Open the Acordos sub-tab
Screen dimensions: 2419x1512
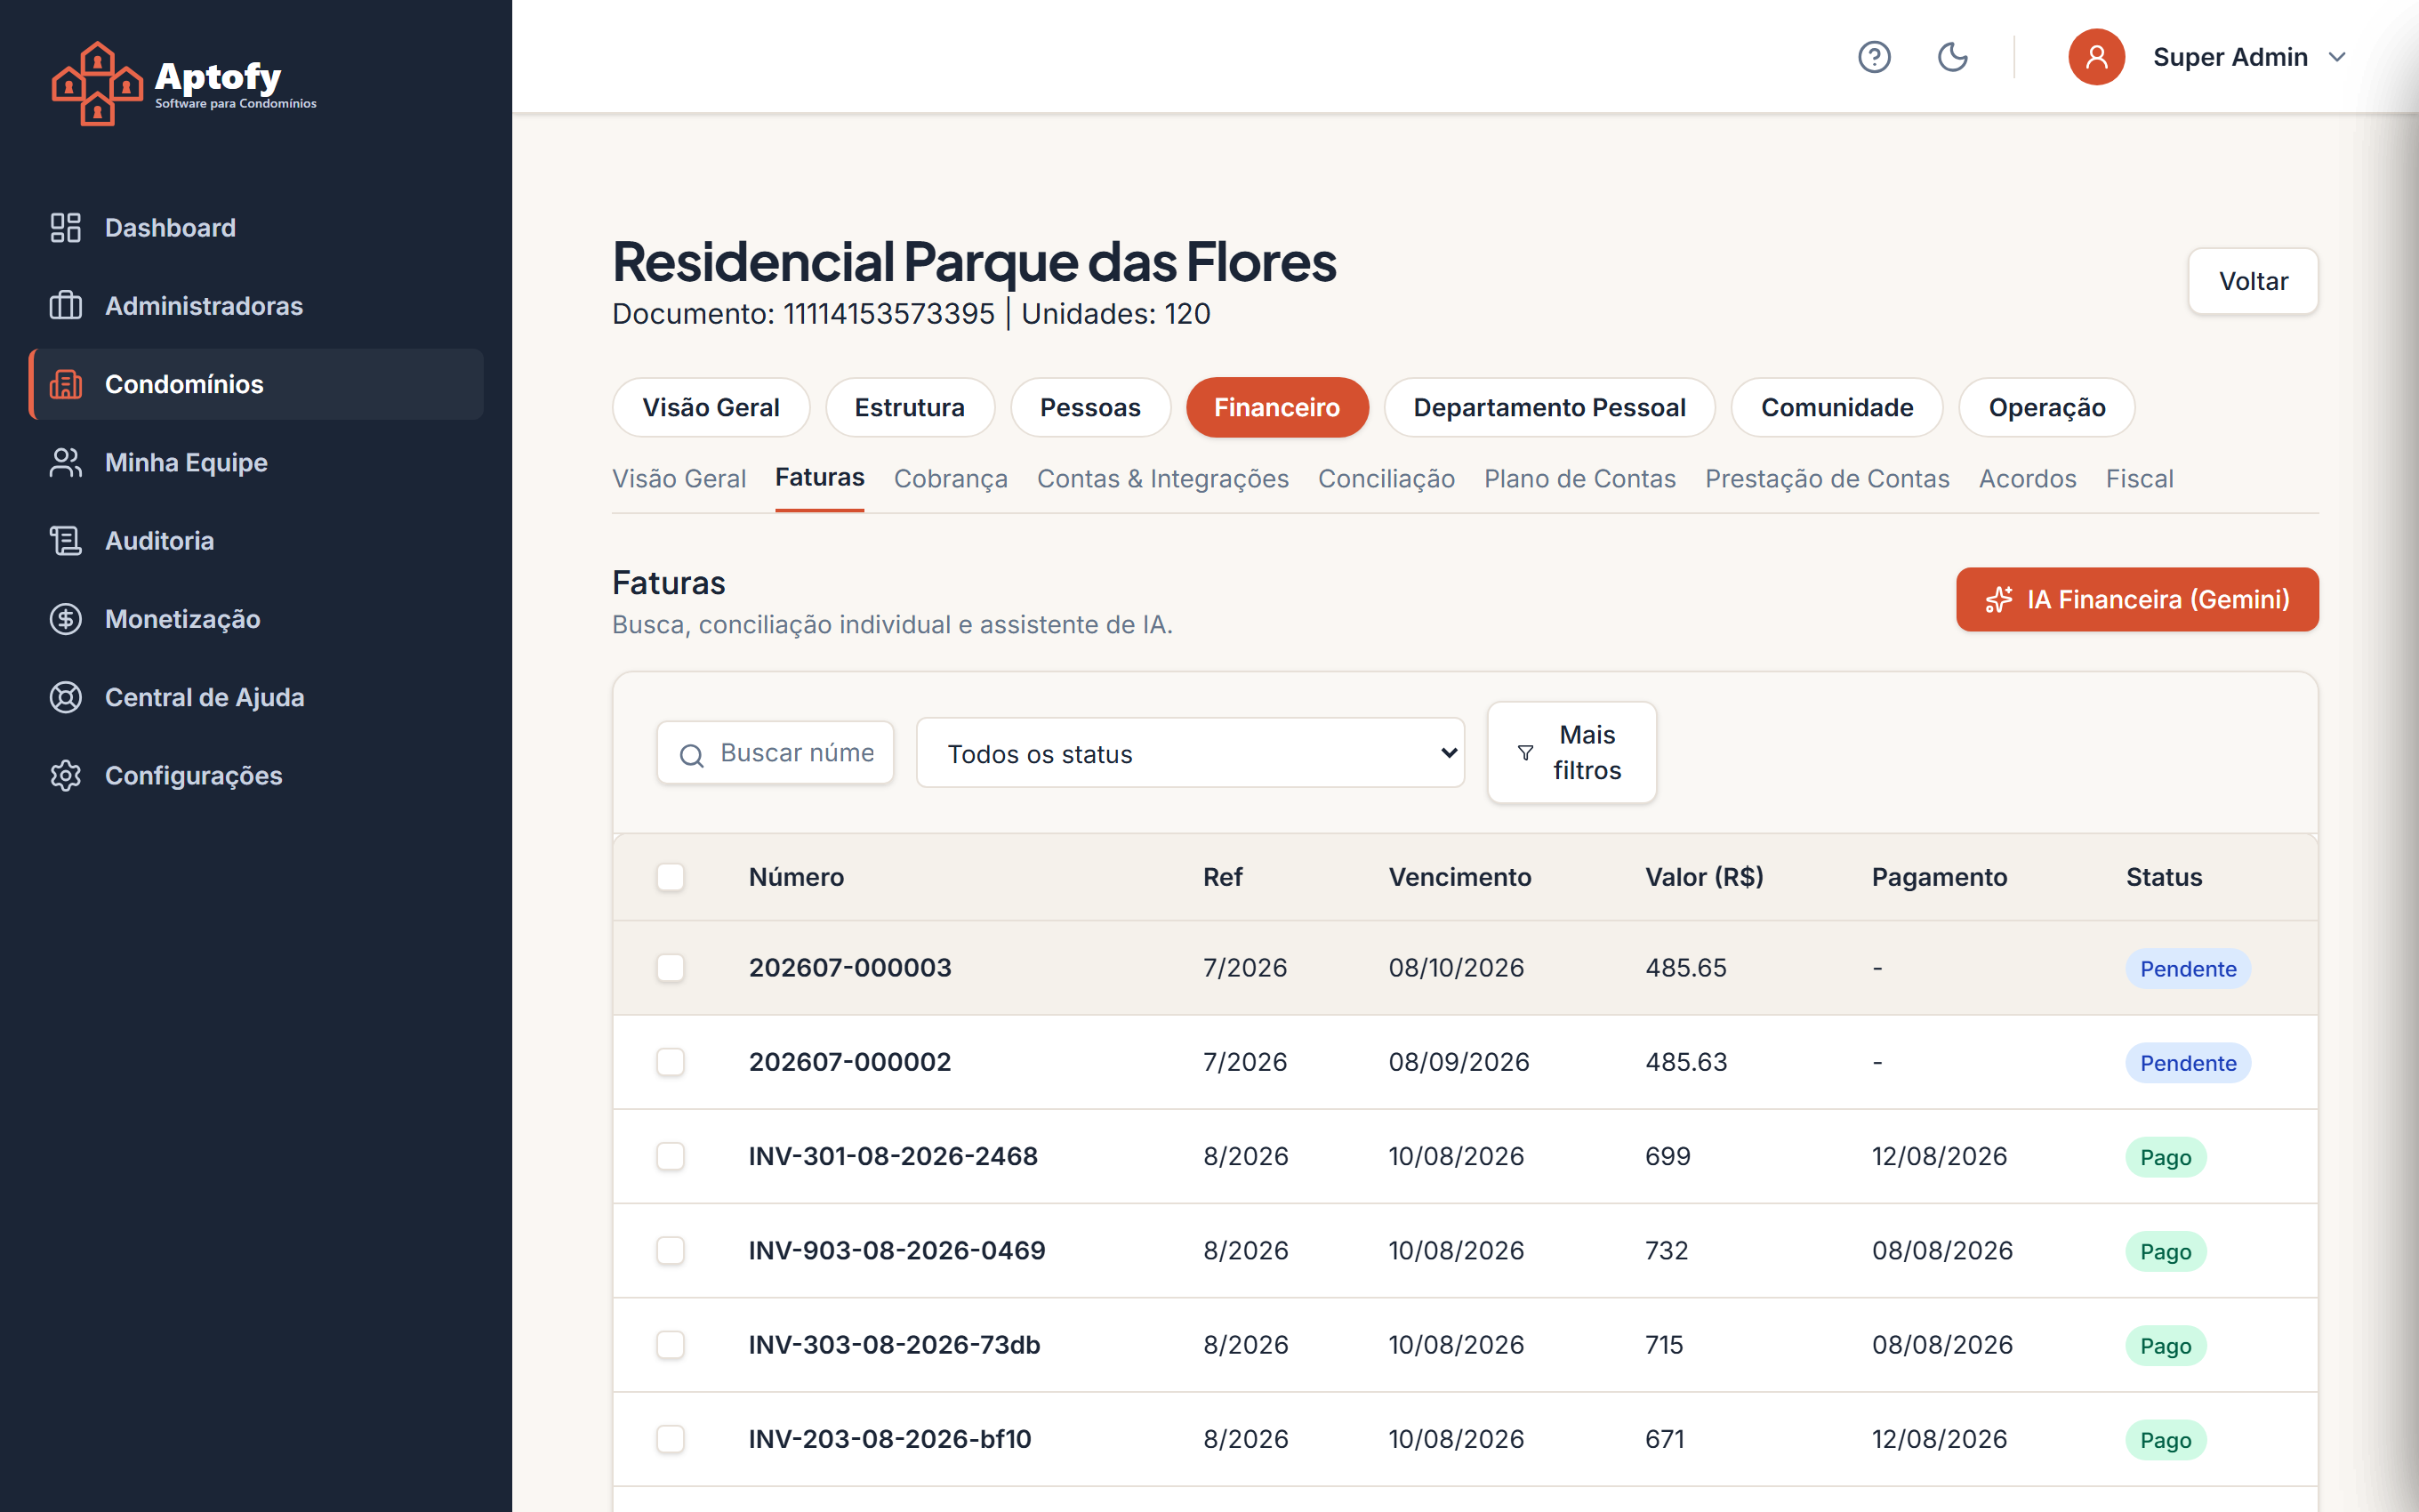(2027, 479)
